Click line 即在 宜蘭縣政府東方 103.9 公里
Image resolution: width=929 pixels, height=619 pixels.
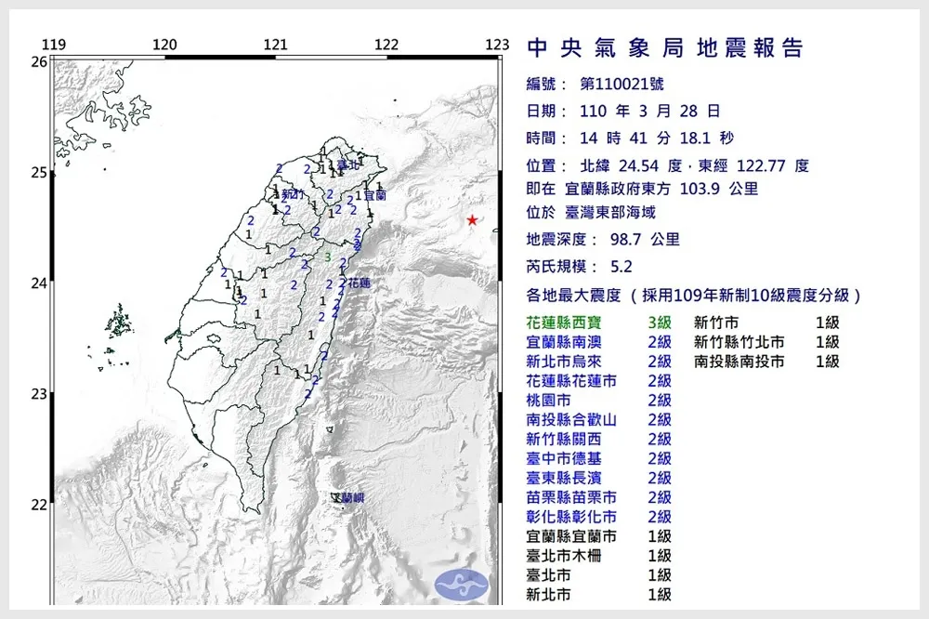pyautogui.click(x=642, y=190)
